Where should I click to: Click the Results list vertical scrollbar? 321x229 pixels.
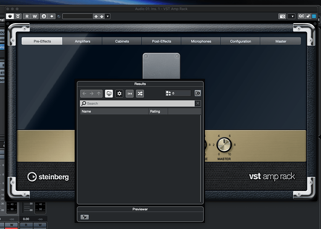tap(200, 159)
